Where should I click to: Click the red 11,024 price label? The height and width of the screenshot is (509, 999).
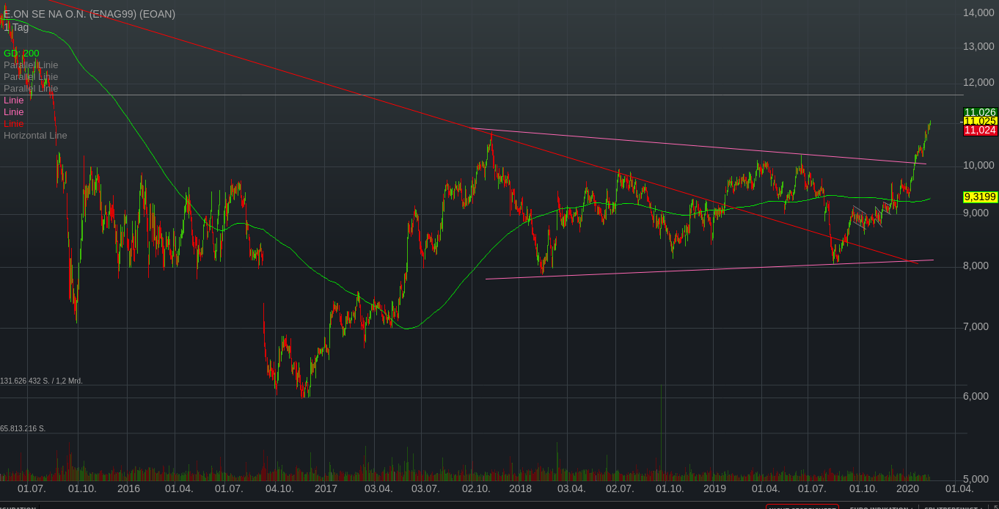[980, 130]
